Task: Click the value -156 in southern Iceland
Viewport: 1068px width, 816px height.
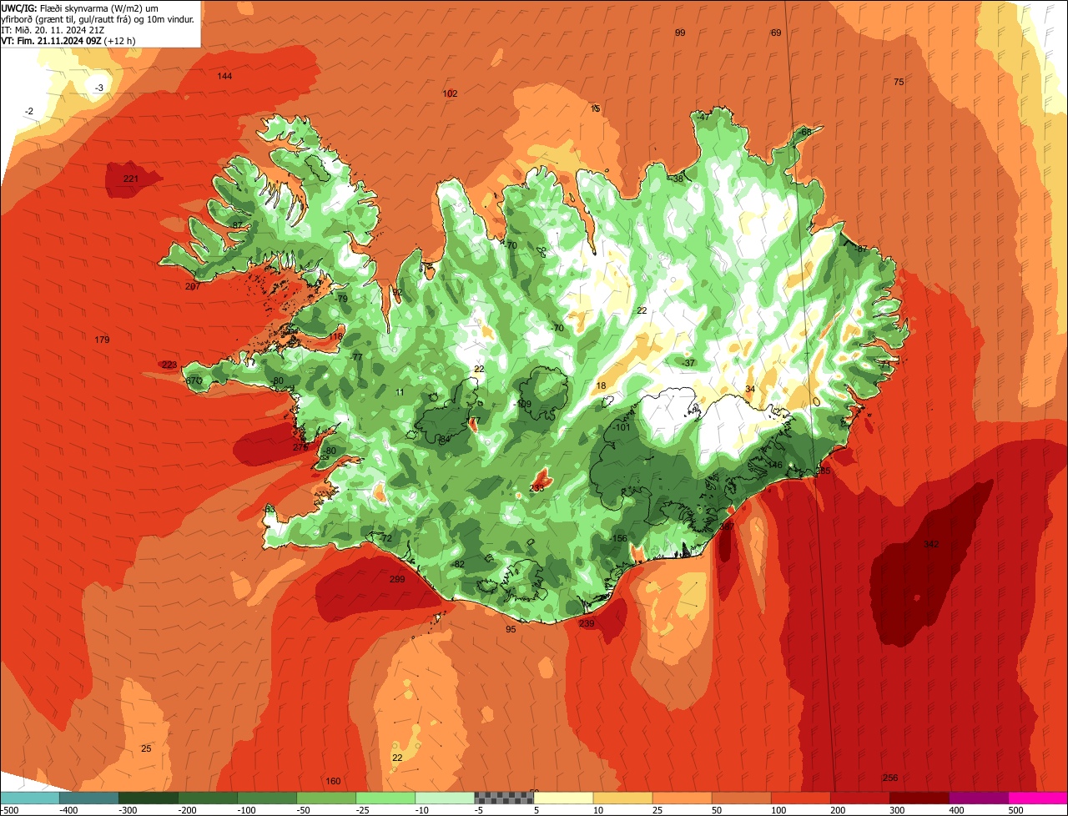Action: pyautogui.click(x=617, y=539)
